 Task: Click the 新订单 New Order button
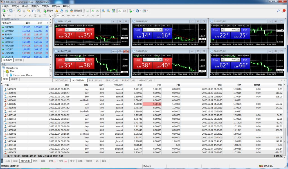(x=48, y=11)
